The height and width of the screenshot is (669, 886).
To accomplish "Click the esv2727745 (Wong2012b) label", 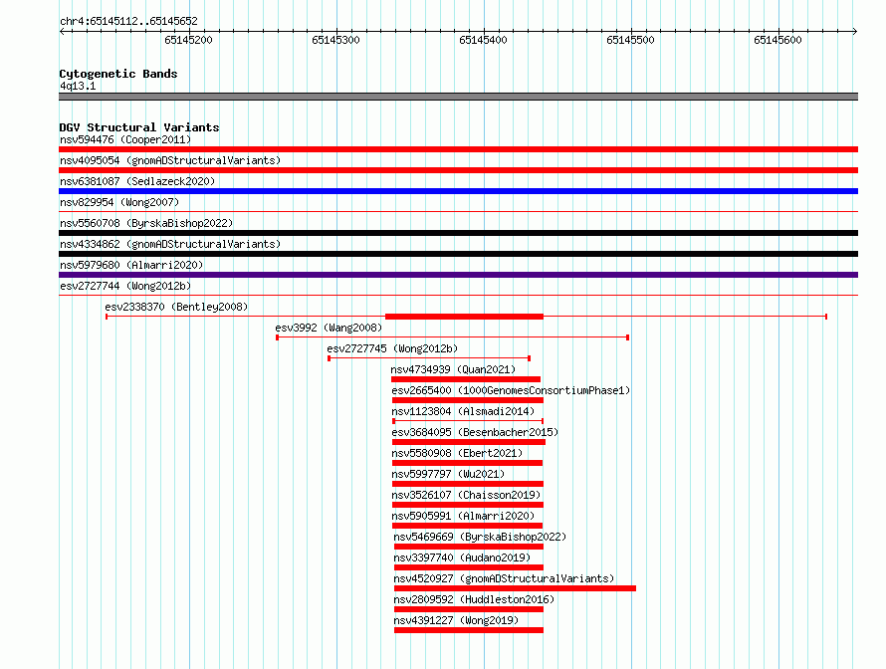I will point(392,348).
